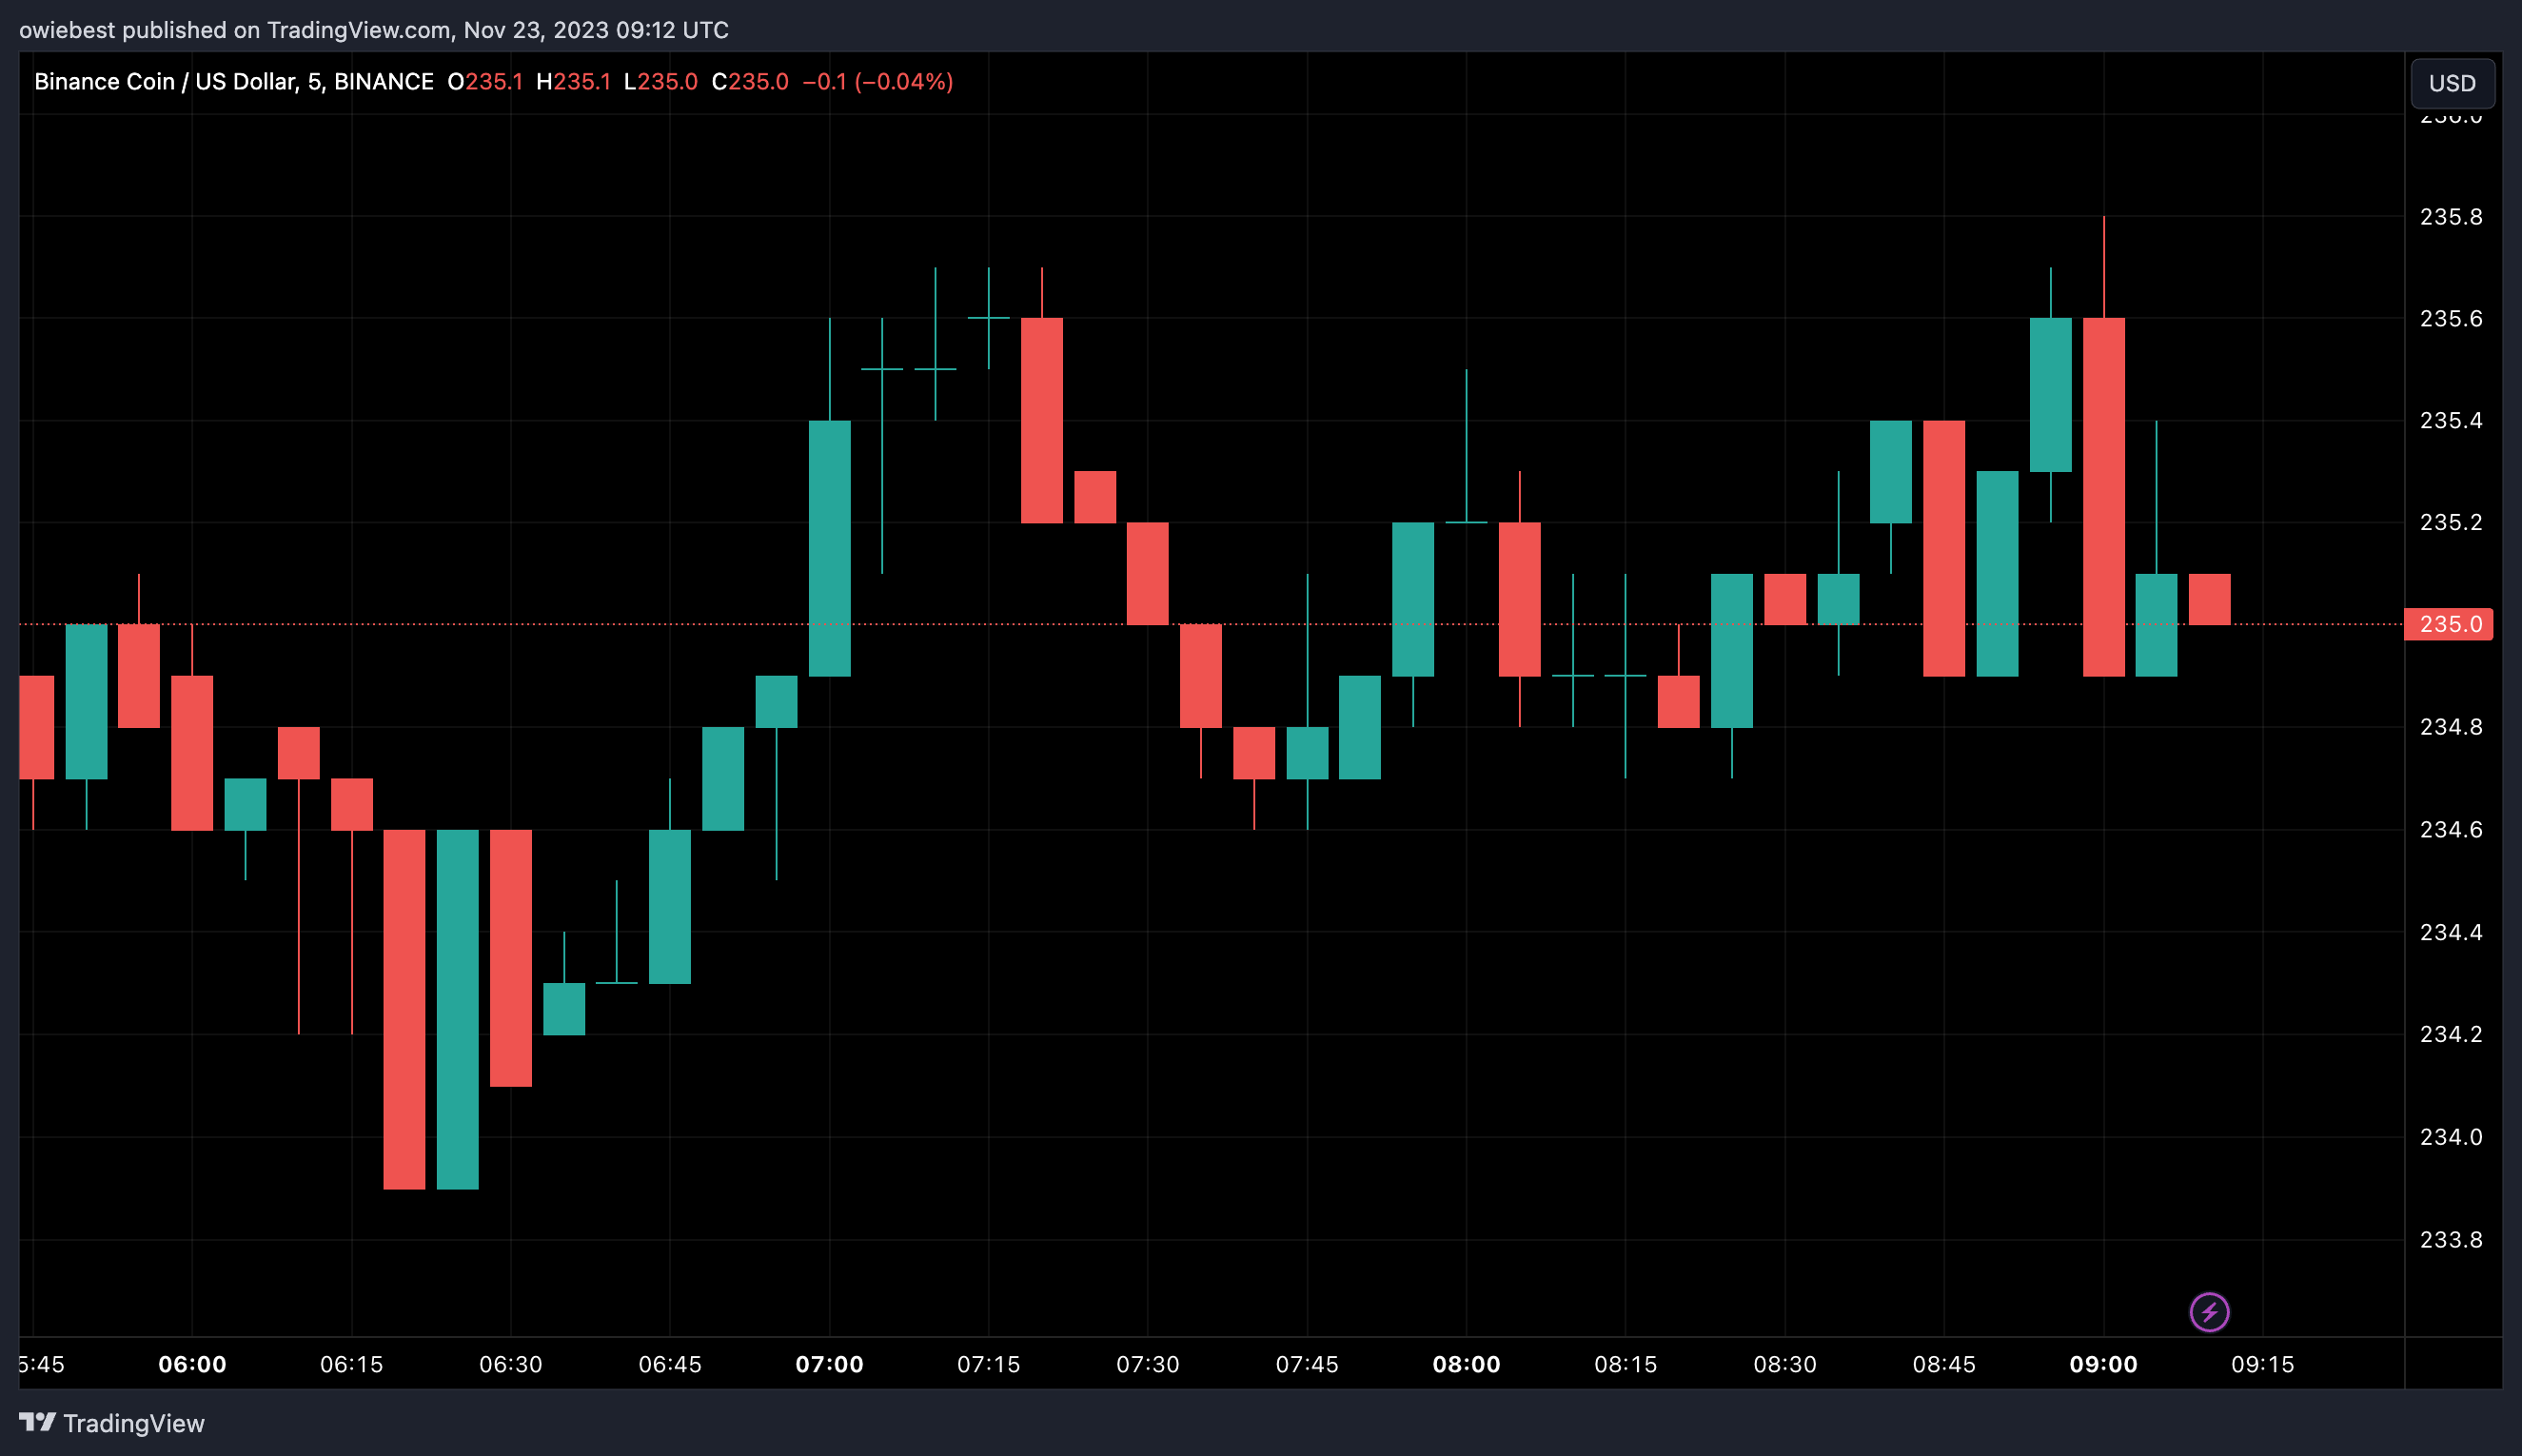Screen dimensions: 2522x1456
Task: Click the 07:00 time axis label
Action: pyautogui.click(x=829, y=1364)
